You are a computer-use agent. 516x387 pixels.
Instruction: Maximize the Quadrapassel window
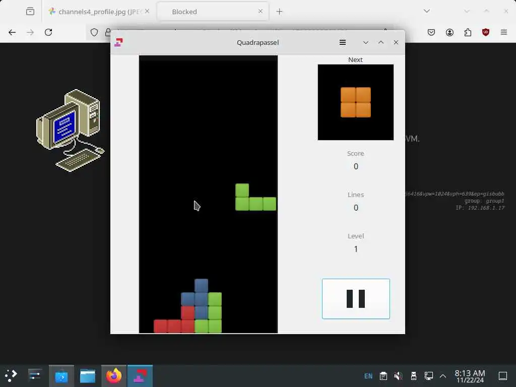(381, 42)
